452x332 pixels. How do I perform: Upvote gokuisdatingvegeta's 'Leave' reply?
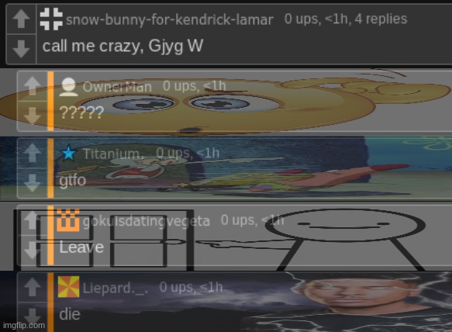[x=32, y=220]
